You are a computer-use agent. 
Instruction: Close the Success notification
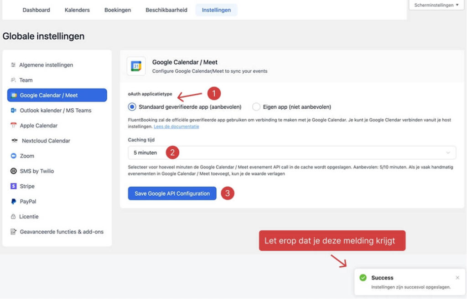457,278
